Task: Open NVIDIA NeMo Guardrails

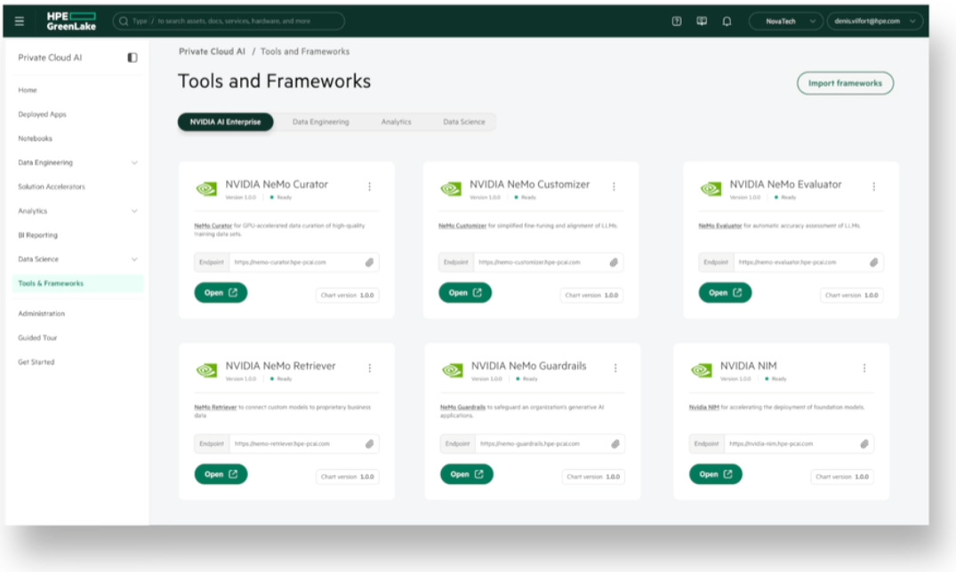Action: tap(466, 474)
